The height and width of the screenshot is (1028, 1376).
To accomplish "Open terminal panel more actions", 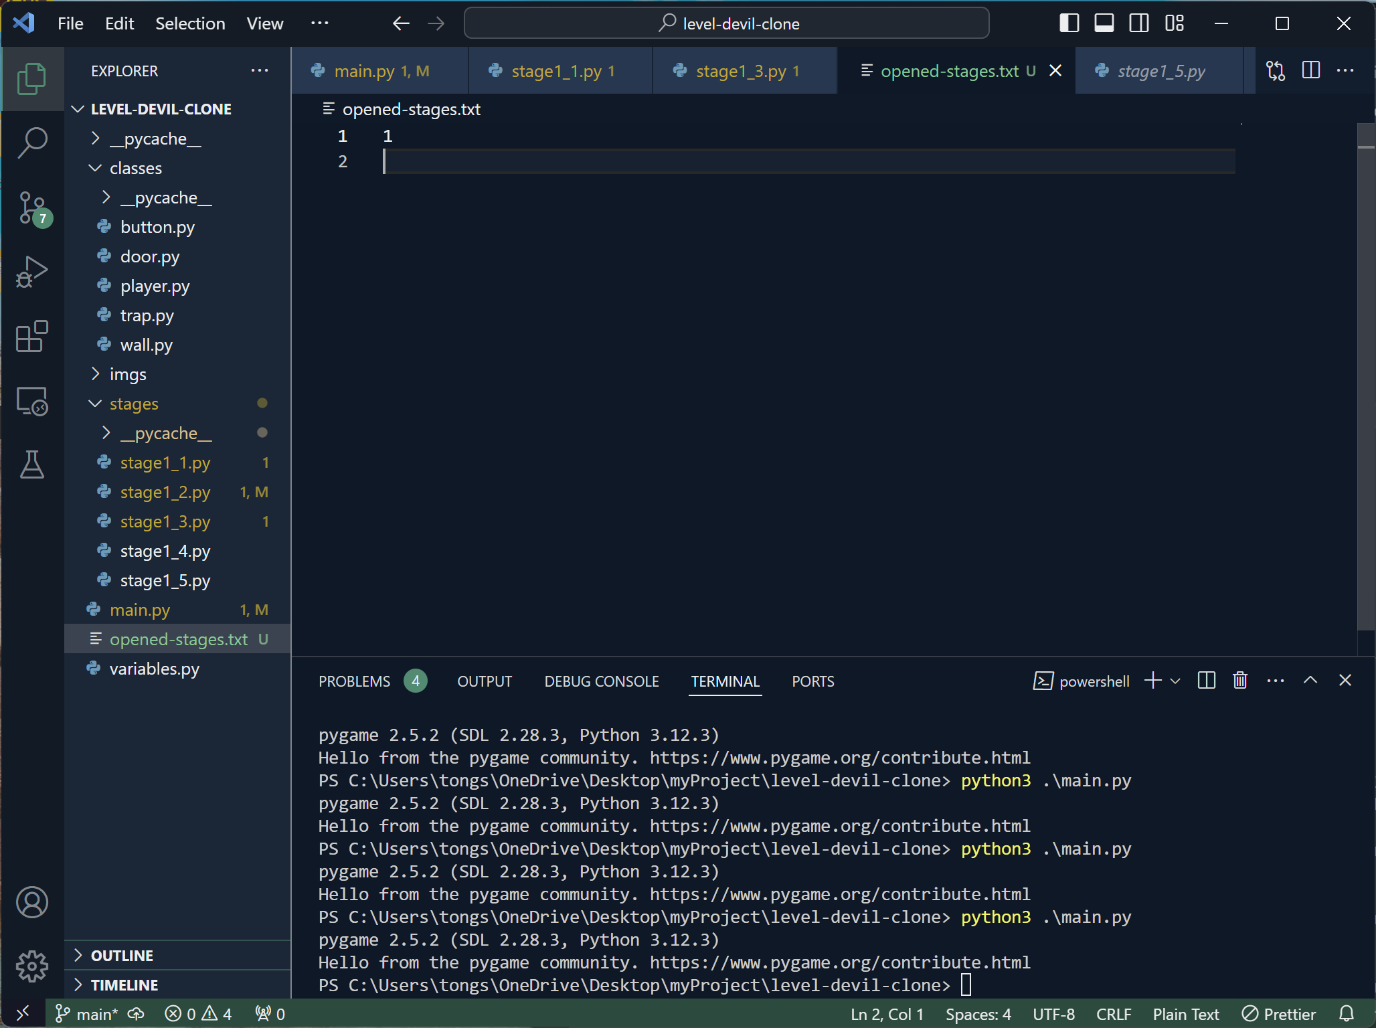I will tap(1276, 681).
